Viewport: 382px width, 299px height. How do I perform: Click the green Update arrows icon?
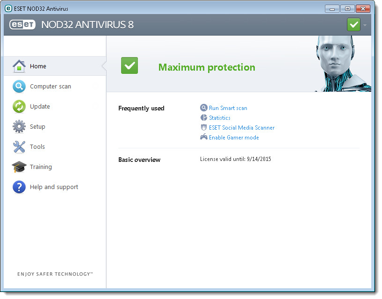click(19, 107)
